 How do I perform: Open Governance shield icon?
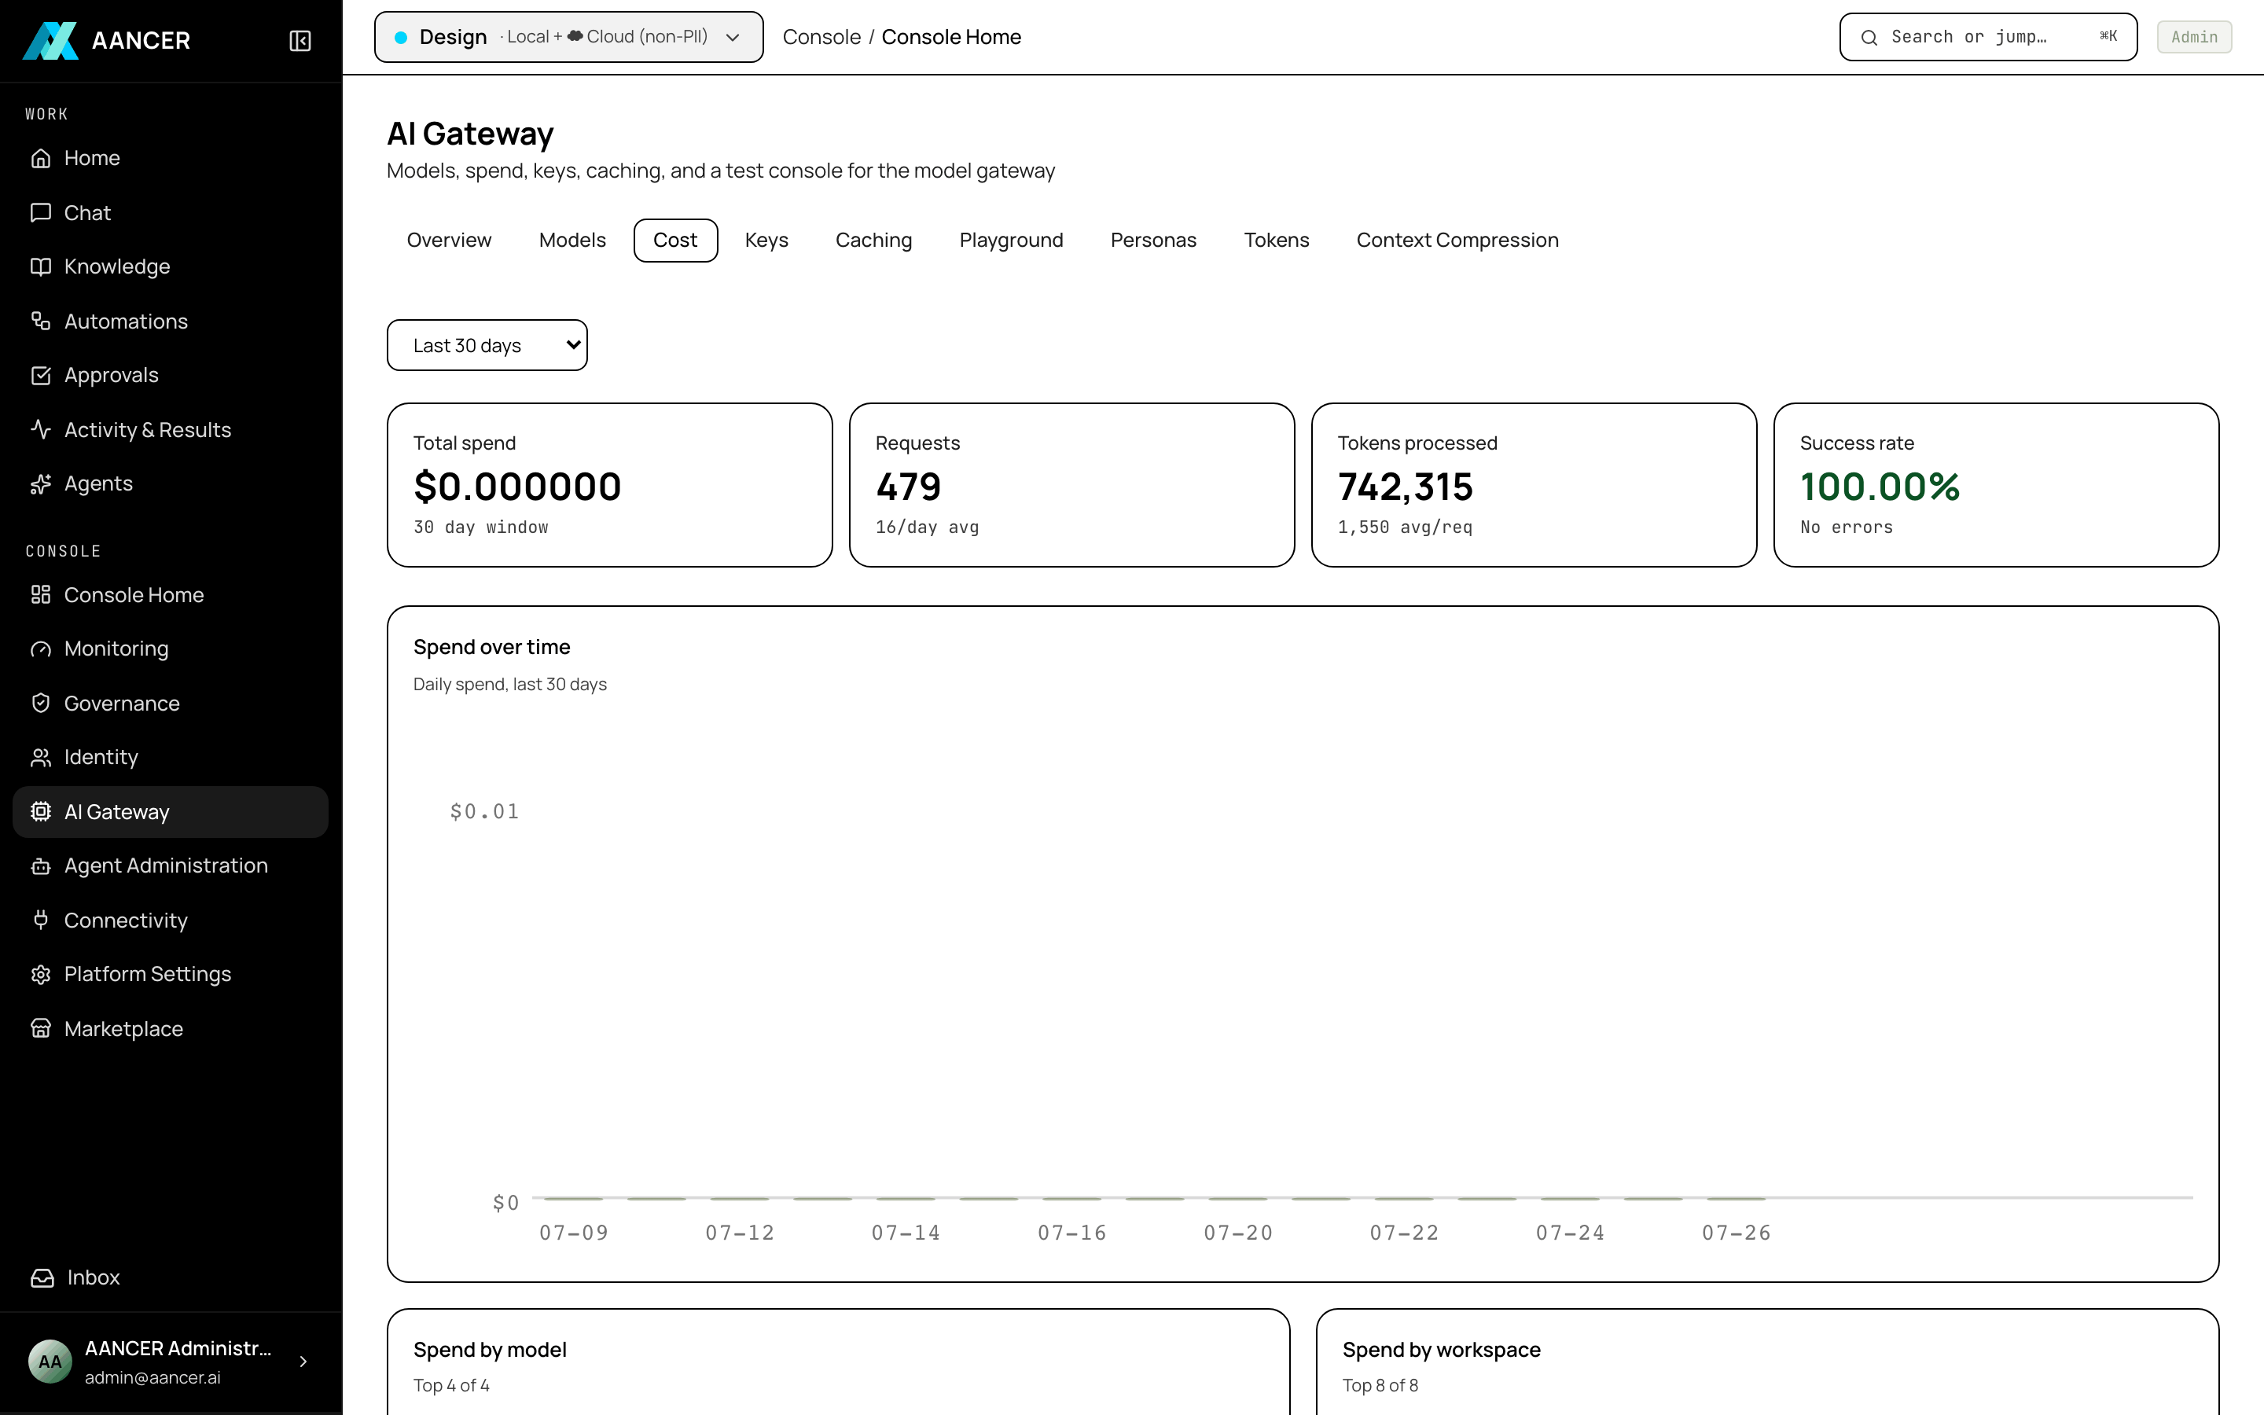tap(40, 703)
